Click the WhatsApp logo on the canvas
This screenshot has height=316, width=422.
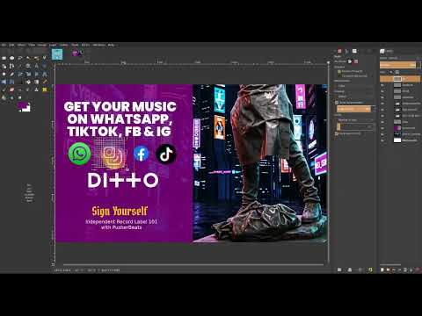[x=79, y=154]
